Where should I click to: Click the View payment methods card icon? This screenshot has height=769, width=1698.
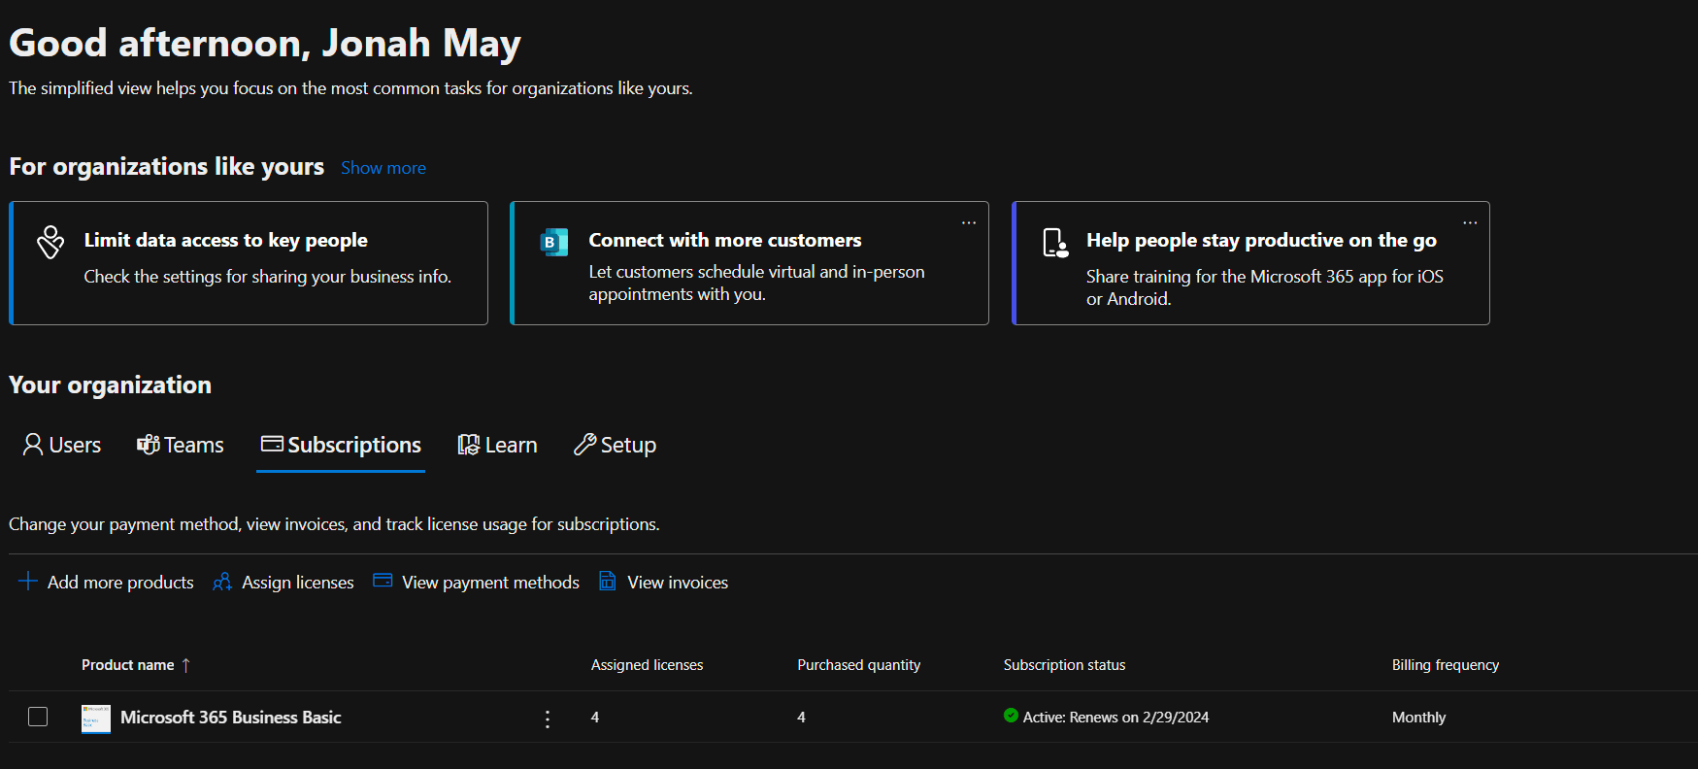[383, 581]
